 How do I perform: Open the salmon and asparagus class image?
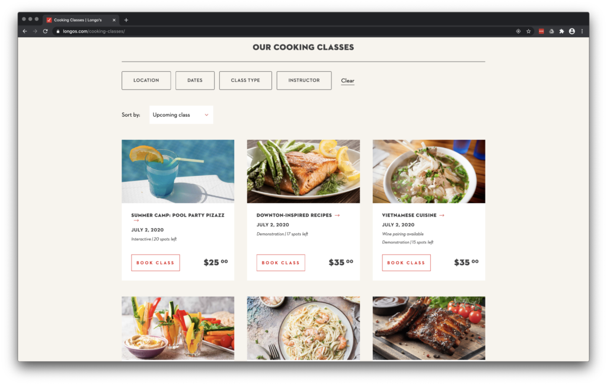pos(303,171)
